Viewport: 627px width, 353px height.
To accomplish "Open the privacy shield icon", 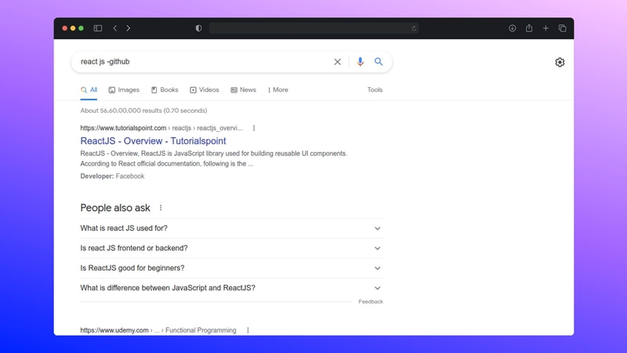I will (x=198, y=28).
